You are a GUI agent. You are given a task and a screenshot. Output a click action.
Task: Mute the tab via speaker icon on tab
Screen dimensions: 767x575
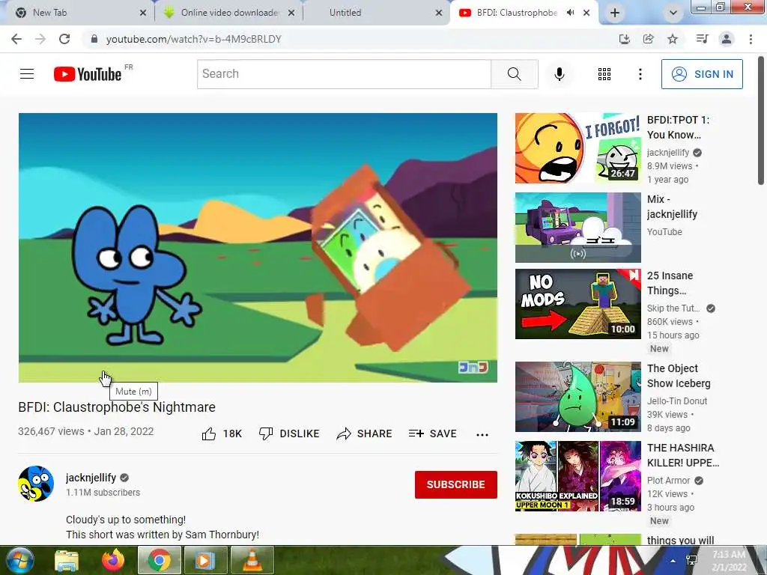570,13
